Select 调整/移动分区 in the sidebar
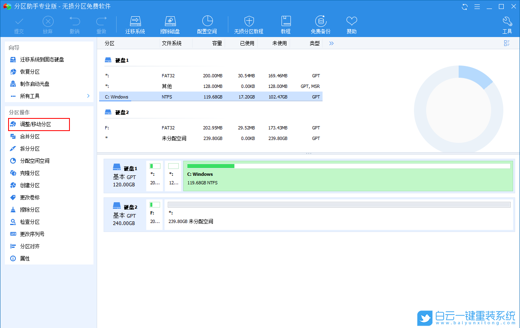520x328 pixels. coord(36,124)
